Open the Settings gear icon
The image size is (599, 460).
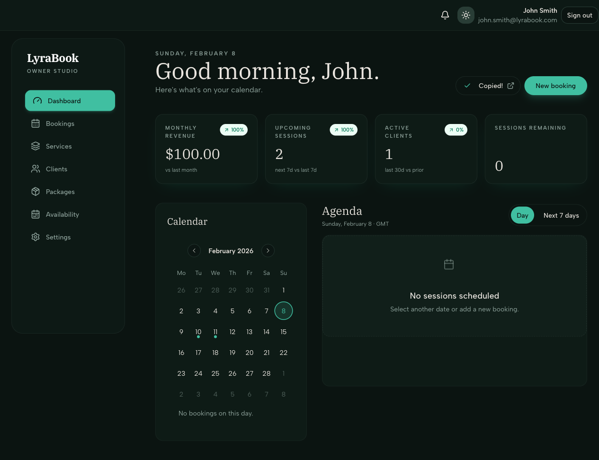[35, 237]
